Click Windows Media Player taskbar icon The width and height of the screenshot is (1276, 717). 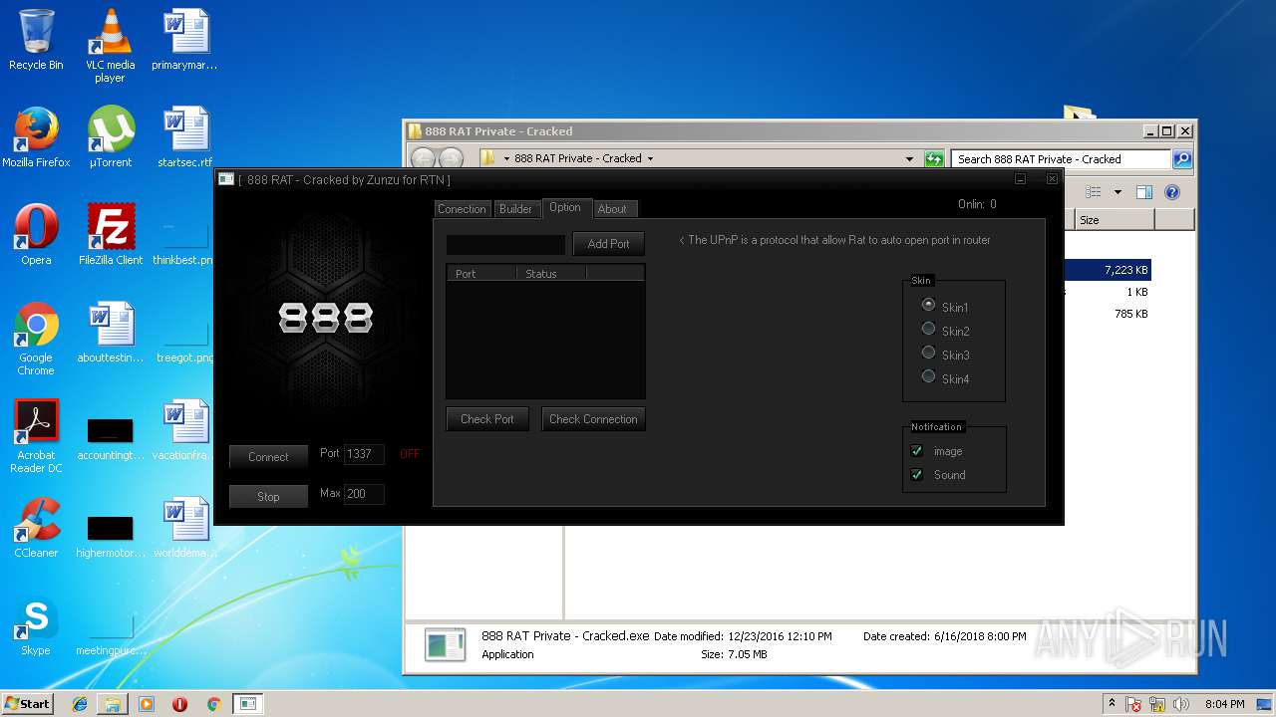147,704
